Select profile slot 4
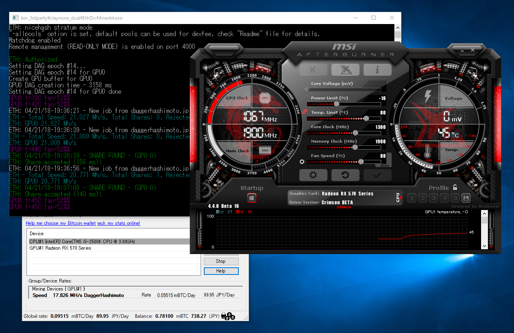The width and height of the screenshot is (514, 333). pos(444,198)
